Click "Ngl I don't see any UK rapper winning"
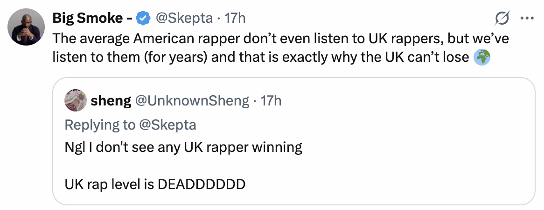The image size is (544, 210). point(183,148)
